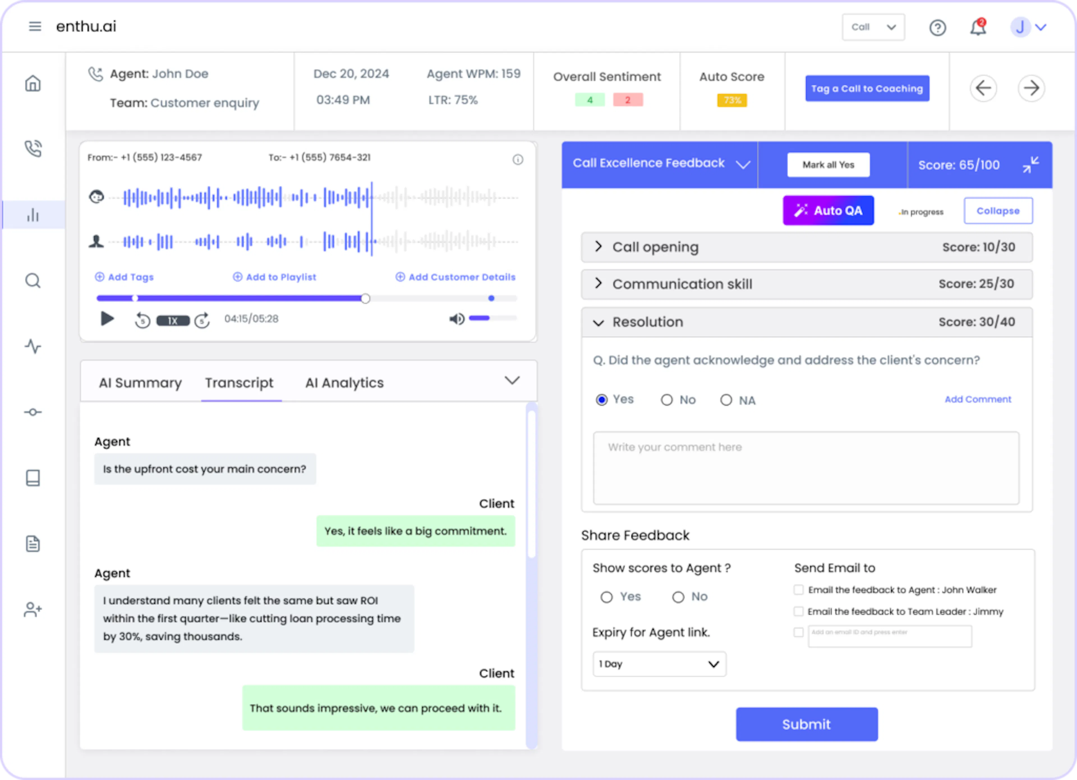Expand the Call opening section
Viewport: 1077px width, 780px height.
[806, 247]
